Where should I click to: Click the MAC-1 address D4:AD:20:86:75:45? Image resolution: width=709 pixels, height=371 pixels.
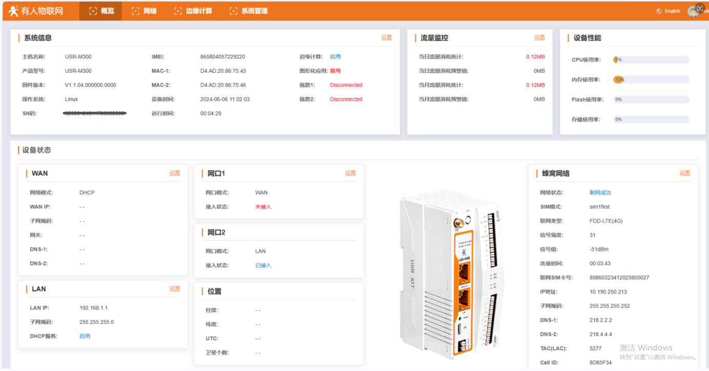[x=223, y=71]
